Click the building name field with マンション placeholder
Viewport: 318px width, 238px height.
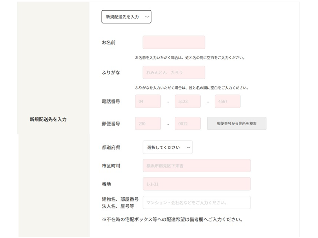coord(197,202)
